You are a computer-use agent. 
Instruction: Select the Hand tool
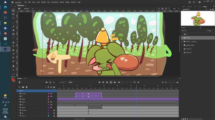coord(13,66)
